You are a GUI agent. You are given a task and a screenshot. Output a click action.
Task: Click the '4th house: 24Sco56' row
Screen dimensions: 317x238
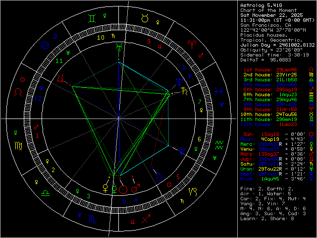(270, 85)
